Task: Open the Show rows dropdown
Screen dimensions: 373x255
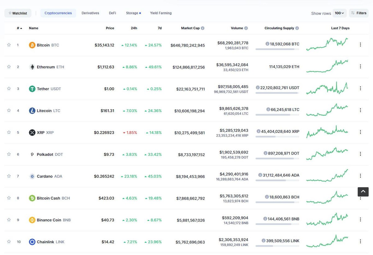Action: [340, 13]
